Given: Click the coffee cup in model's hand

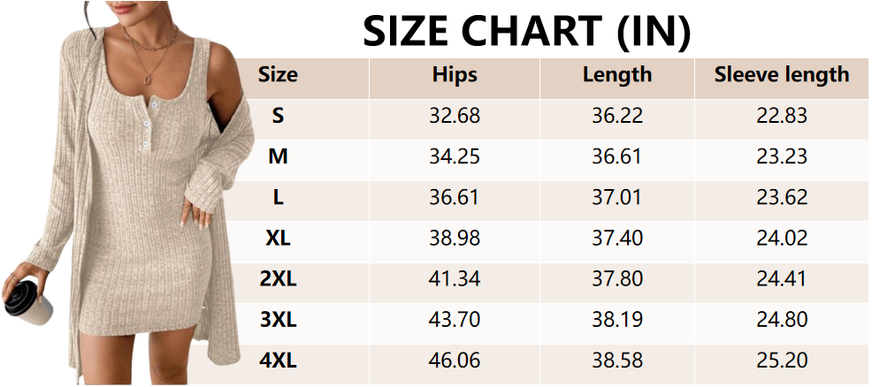Looking at the screenshot, I should point(25,299).
